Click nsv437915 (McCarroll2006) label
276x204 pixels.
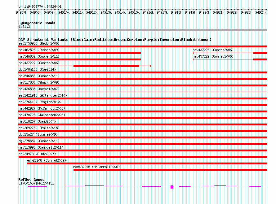96,167
